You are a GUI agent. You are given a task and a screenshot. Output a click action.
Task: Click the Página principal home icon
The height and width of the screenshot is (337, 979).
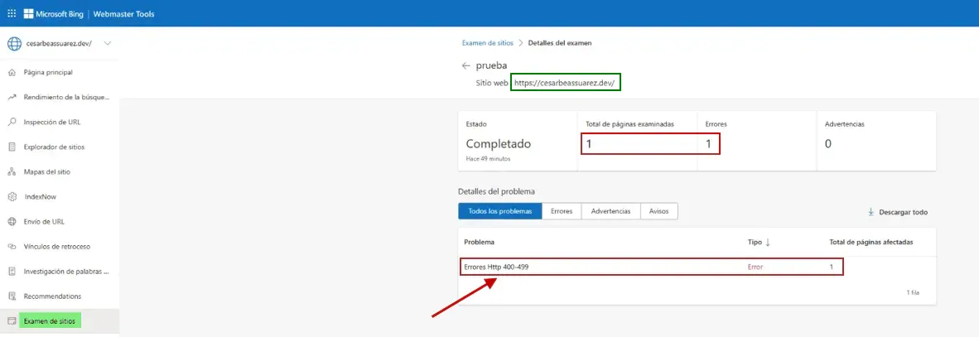(x=12, y=72)
